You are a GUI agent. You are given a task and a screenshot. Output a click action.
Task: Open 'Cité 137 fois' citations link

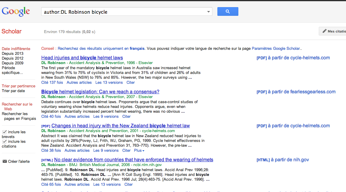coord(52,83)
